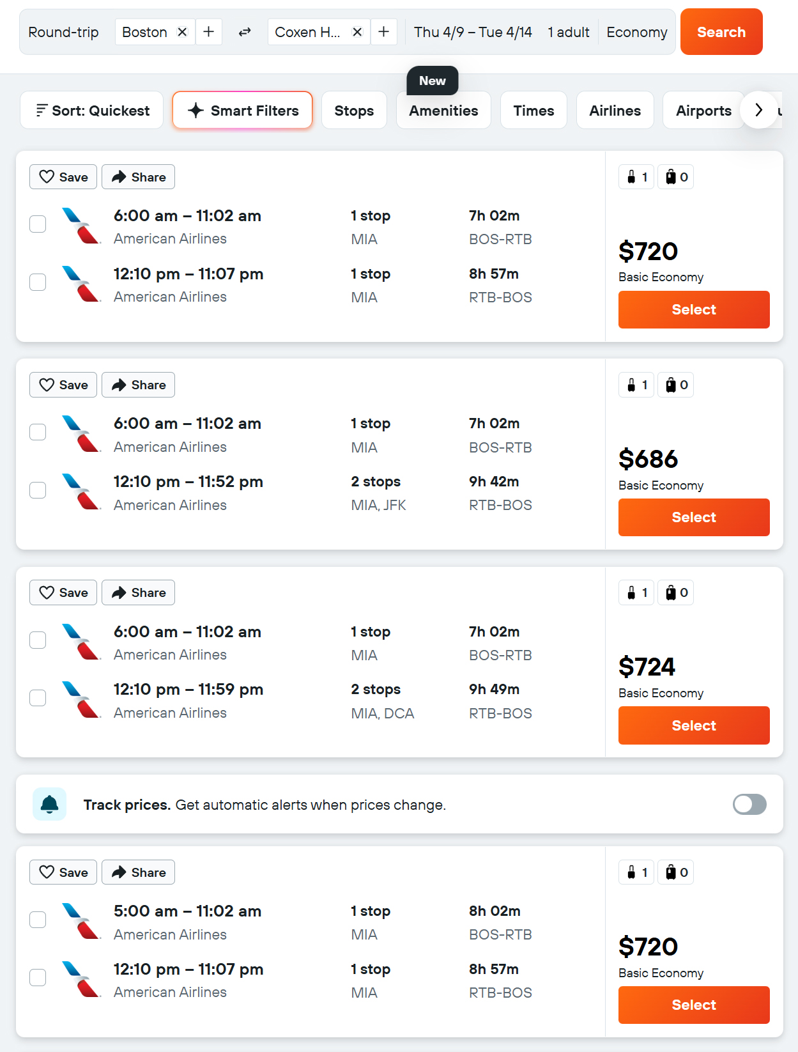The width and height of the screenshot is (798, 1052).
Task: Save the first $720 flight with heart
Action: click(63, 177)
